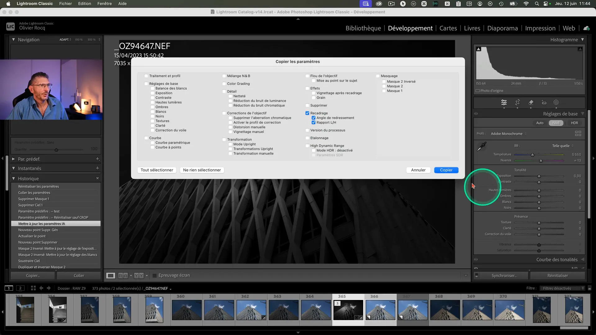Toggle Réglages de base panel eye switch

point(476,114)
